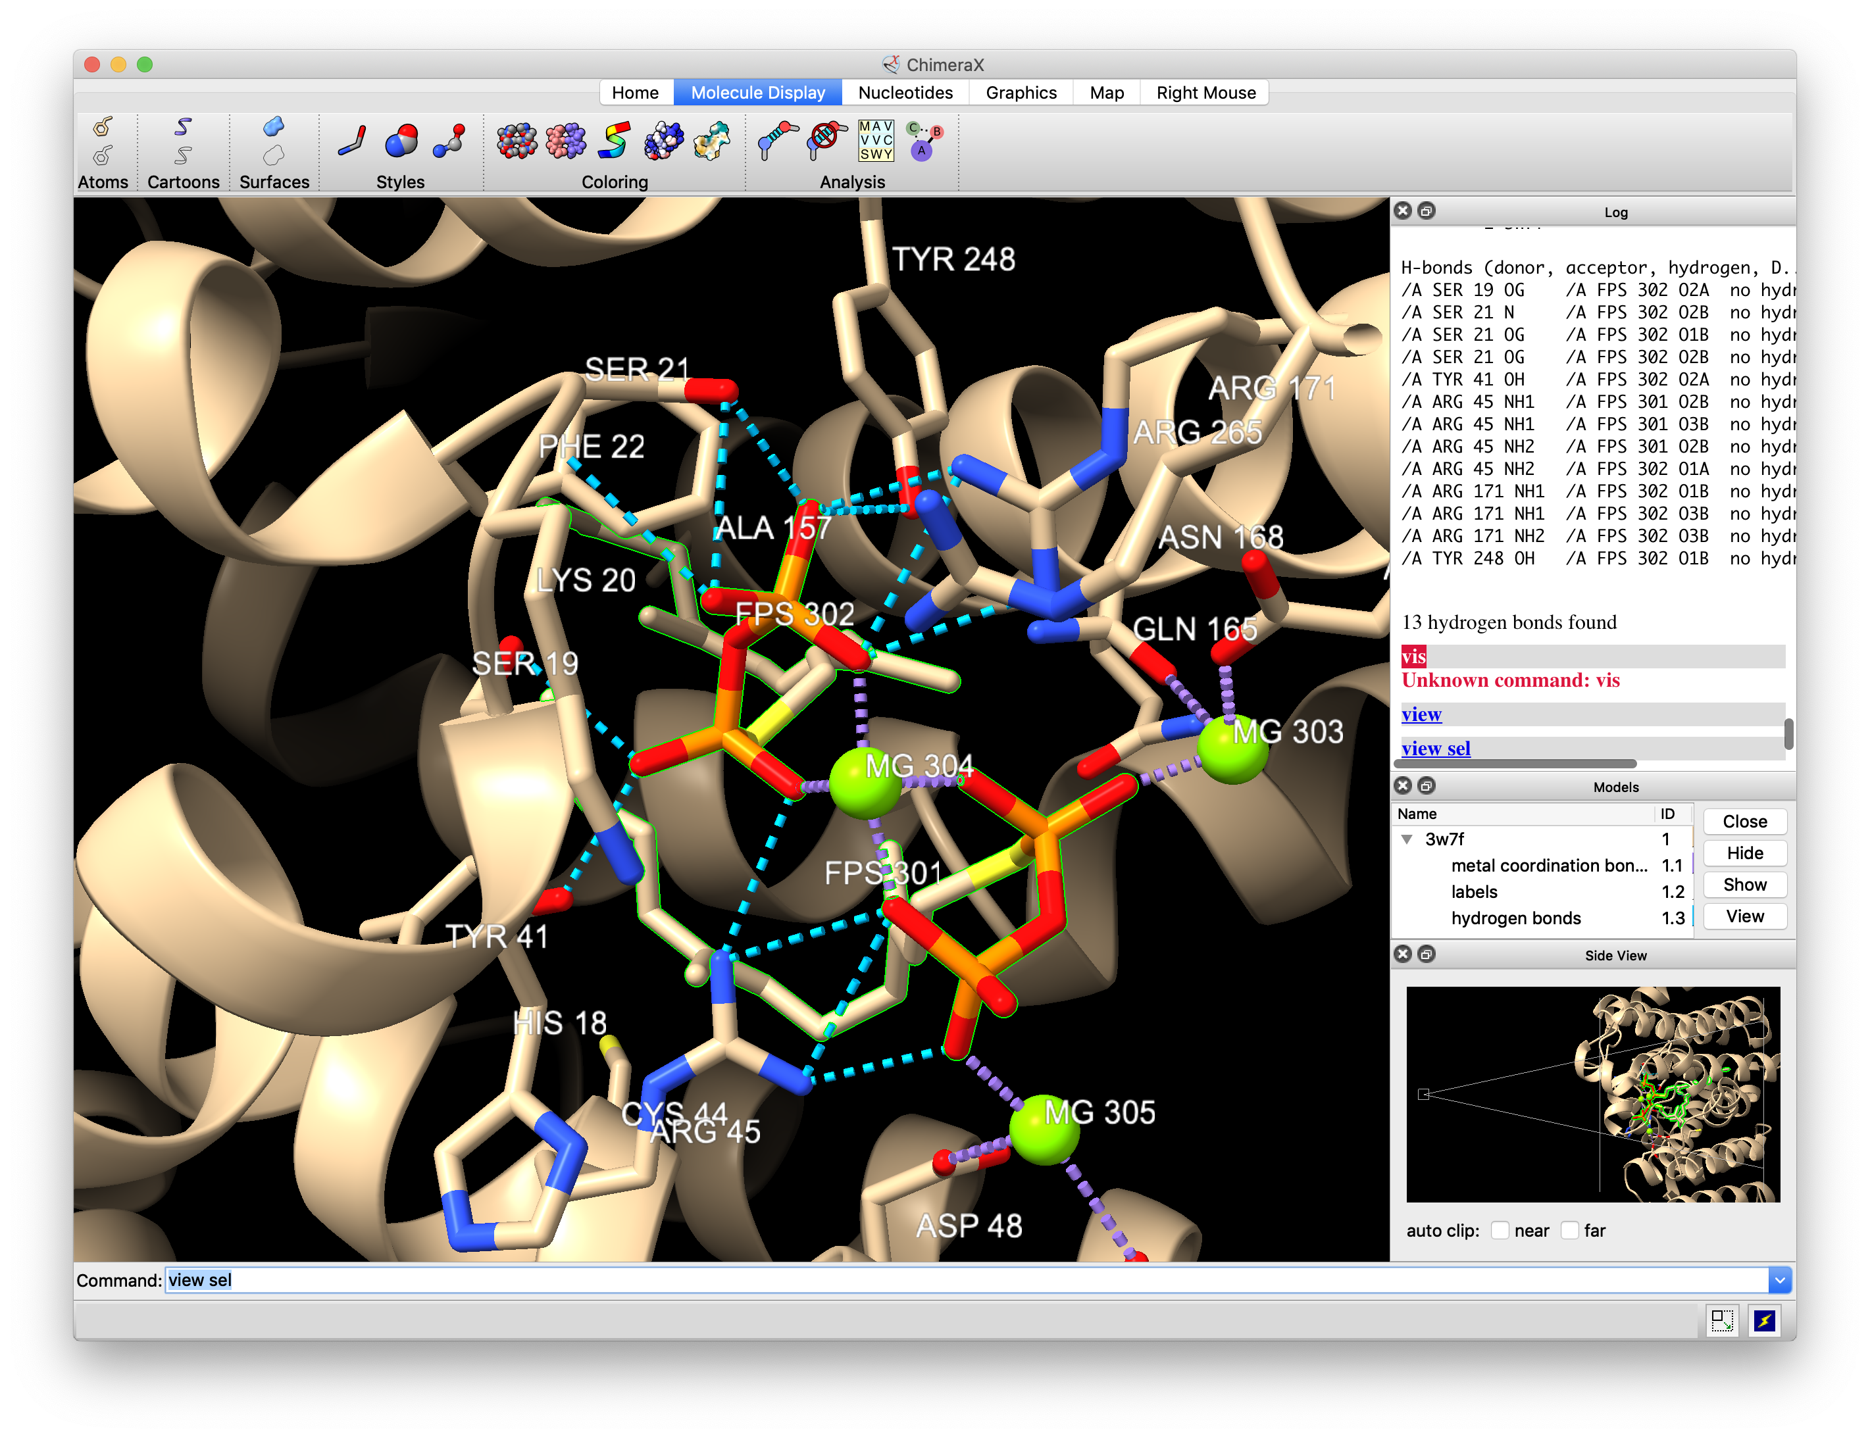This screenshot has width=1870, height=1438.
Task: Apply rainbow ribbon coloring
Action: click(x=615, y=141)
